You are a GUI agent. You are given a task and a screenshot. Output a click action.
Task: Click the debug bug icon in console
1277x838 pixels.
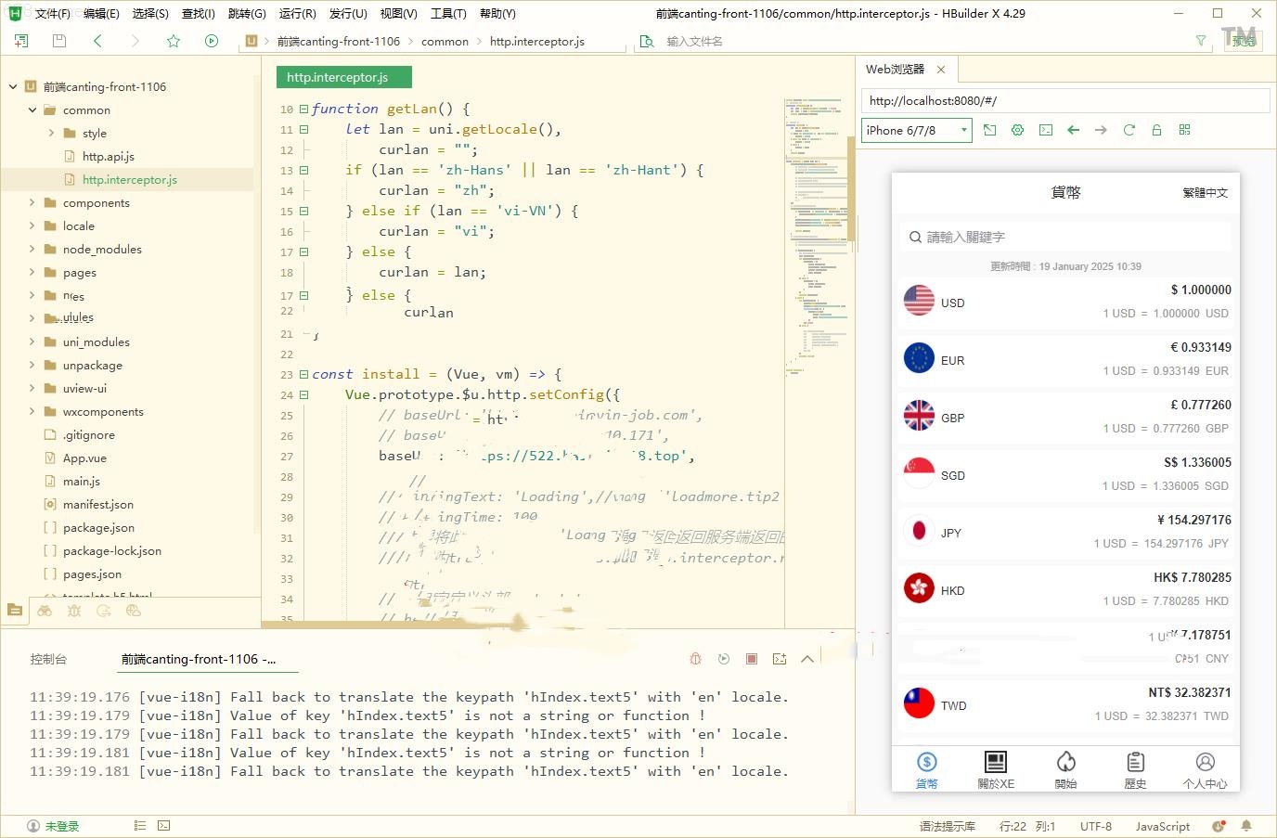(695, 659)
